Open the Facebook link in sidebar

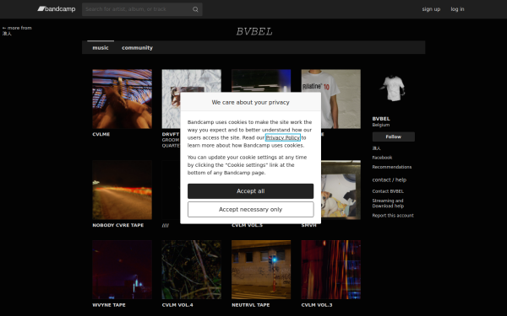pyautogui.click(x=382, y=158)
